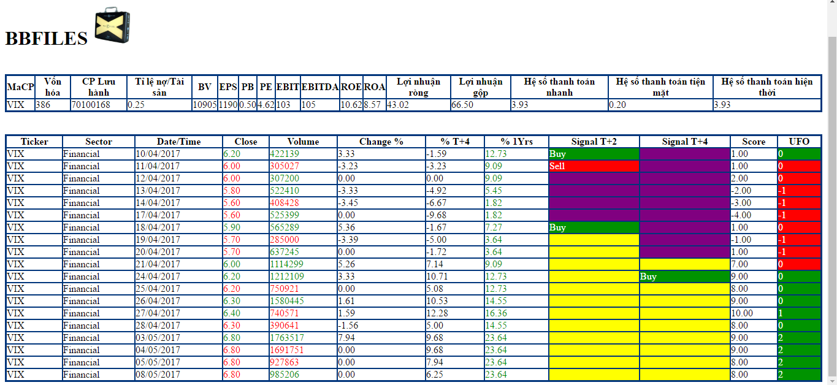This screenshot has width=837, height=385.
Task: Click the volume value 985206
Action: coord(285,375)
